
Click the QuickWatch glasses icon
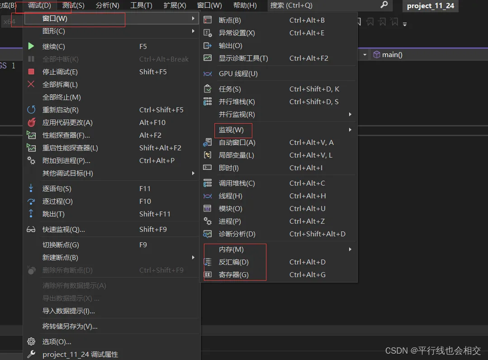pyautogui.click(x=31, y=230)
